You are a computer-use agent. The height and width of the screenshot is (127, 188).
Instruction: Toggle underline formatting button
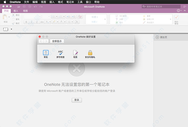[x=37, y=22]
